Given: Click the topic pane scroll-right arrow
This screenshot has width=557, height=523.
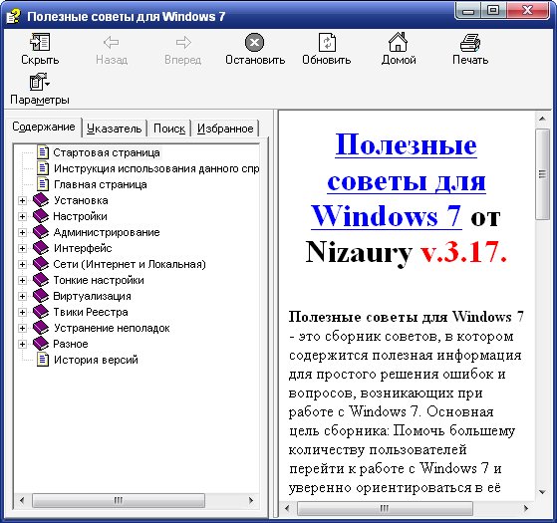Looking at the screenshot, I should click(x=526, y=508).
